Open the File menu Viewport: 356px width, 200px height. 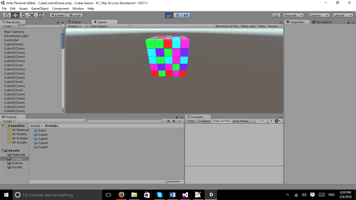pos(4,9)
